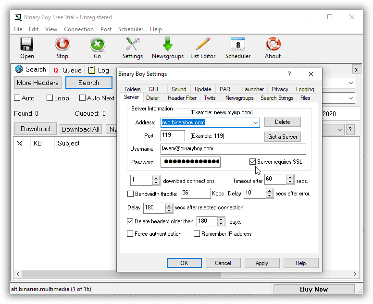
Task: Increase Timeout seconds with up arrow
Action: [x=290, y=177]
